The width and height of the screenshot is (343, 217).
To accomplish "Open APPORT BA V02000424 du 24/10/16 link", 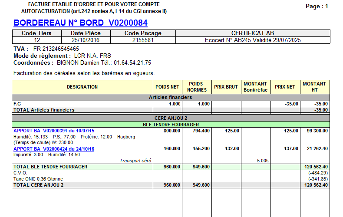I will 54,149.
